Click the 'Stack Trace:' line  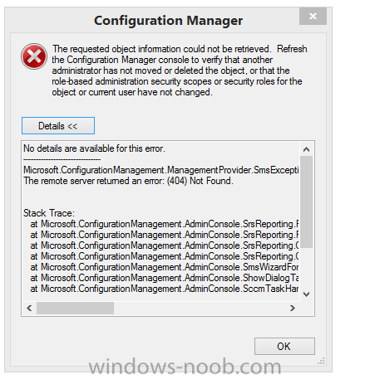pos(49,213)
